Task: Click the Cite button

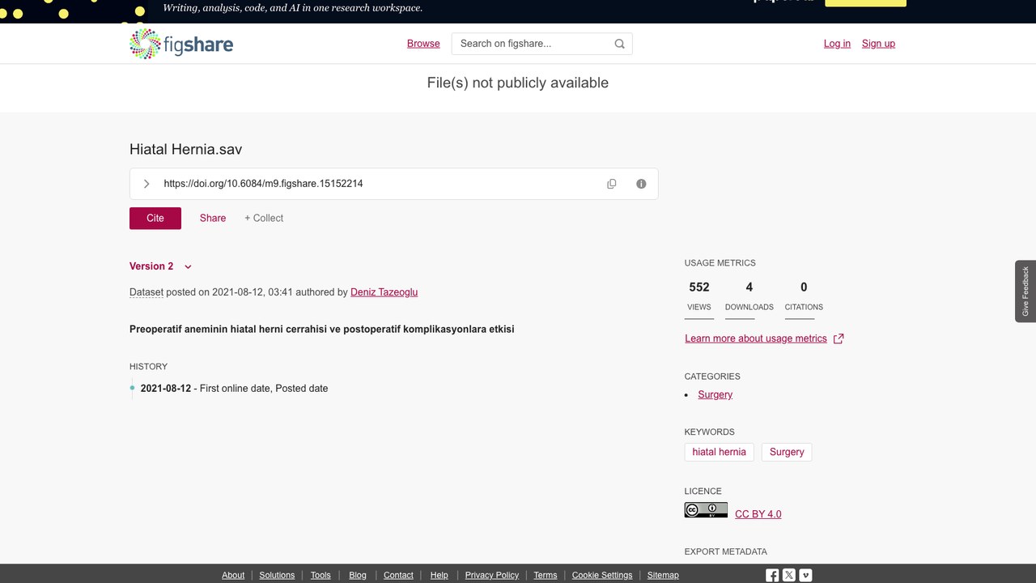Action: [x=155, y=218]
